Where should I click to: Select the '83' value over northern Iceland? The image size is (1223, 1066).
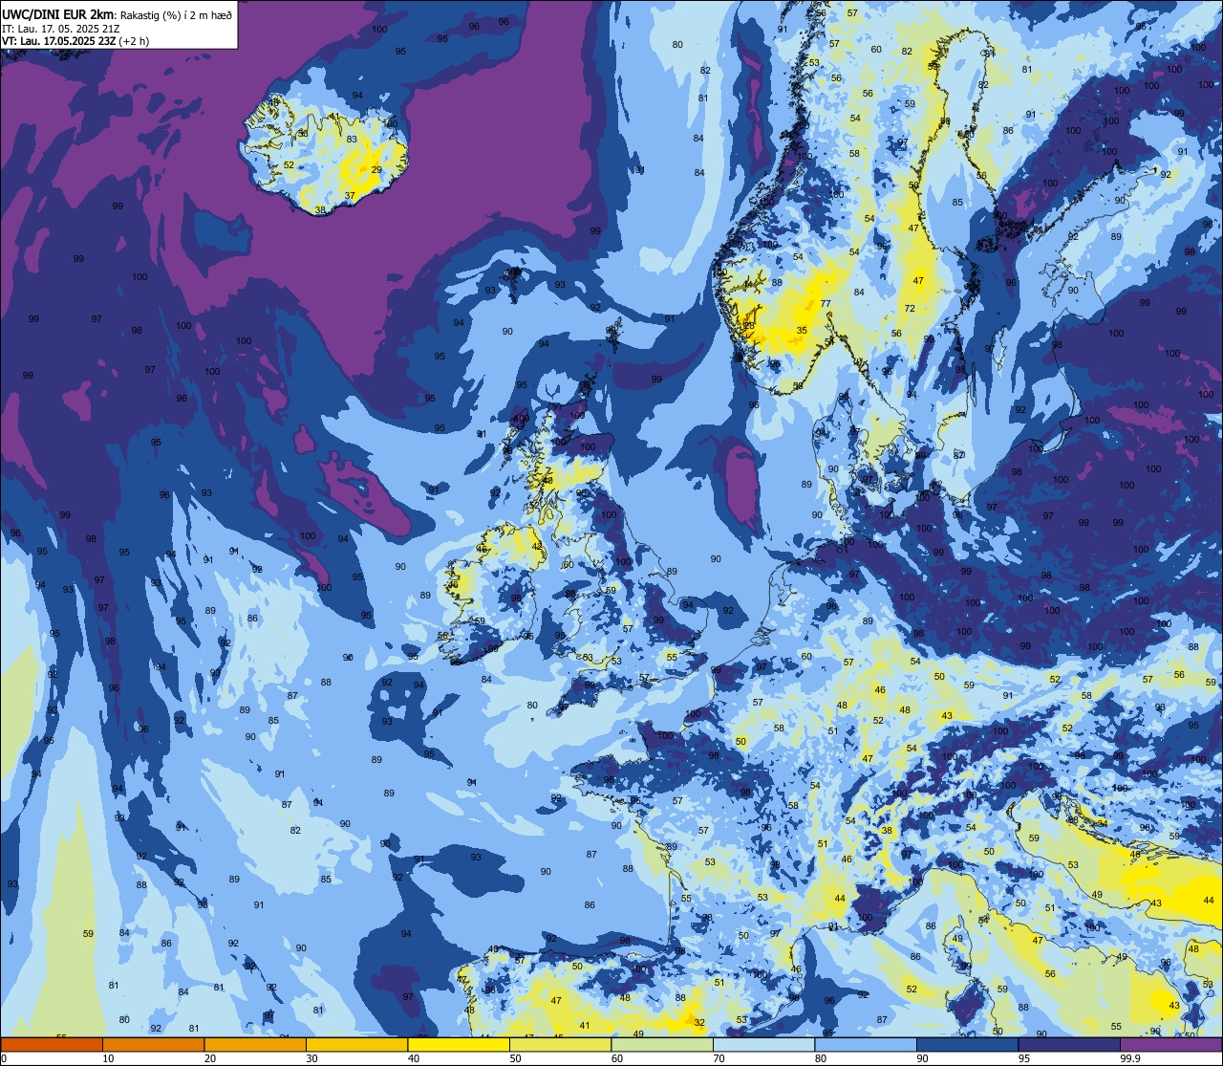tap(352, 140)
